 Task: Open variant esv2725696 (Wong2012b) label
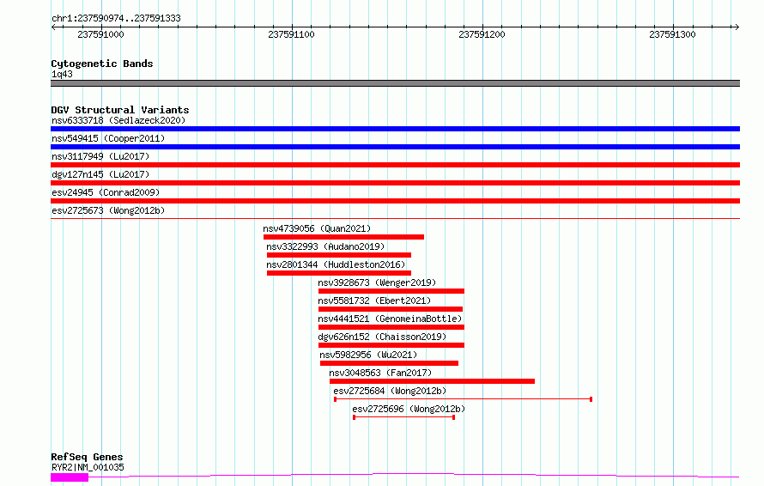tap(409, 409)
